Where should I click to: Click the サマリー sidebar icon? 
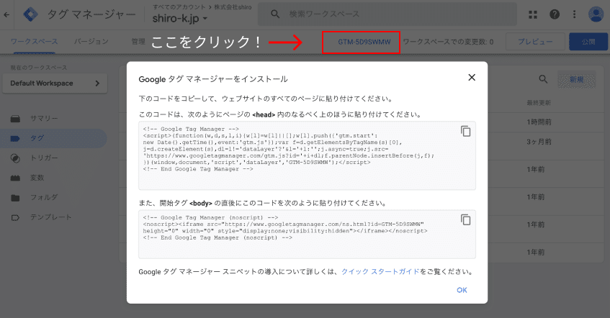pyautogui.click(x=15, y=119)
